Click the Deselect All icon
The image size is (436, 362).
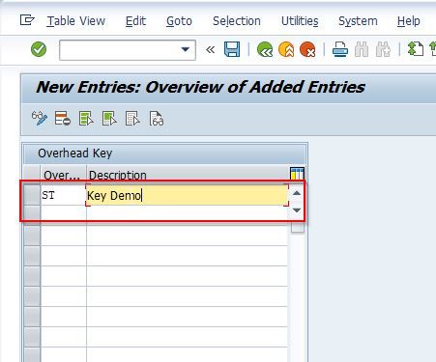(x=132, y=119)
